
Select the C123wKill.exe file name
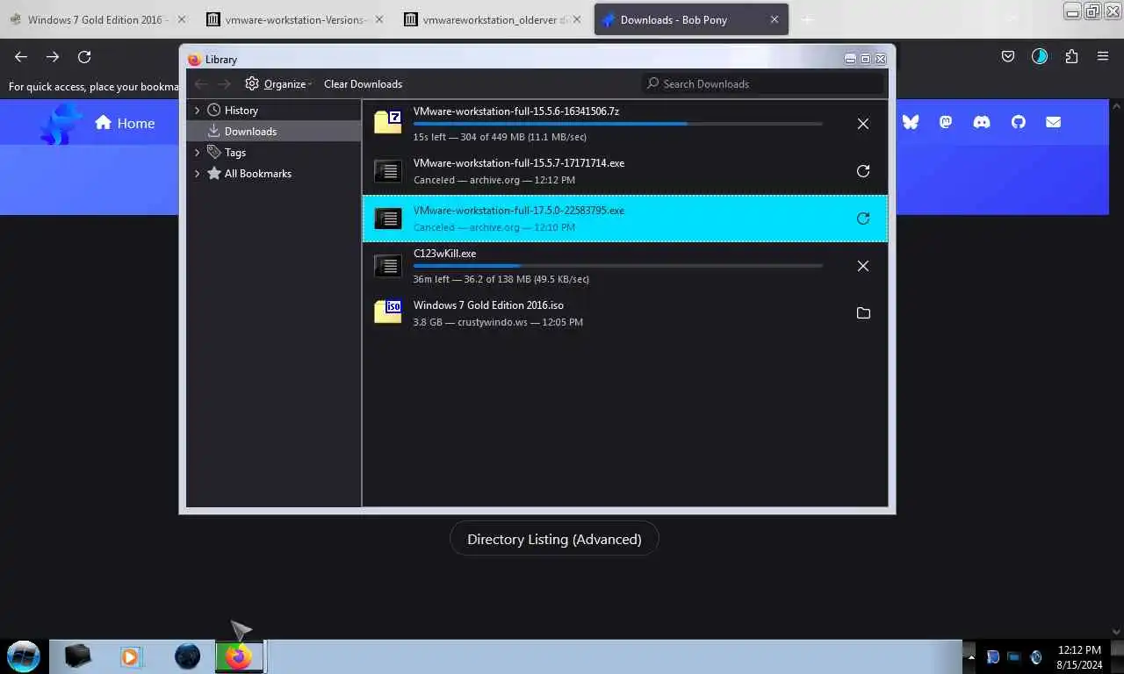[444, 254]
